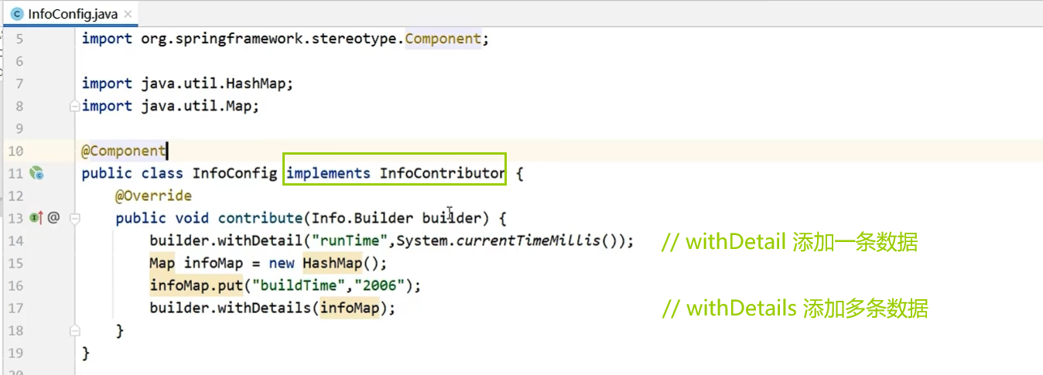This screenshot has height=375, width=1043.
Task: Click the @Override annotation
Action: pyautogui.click(x=153, y=196)
